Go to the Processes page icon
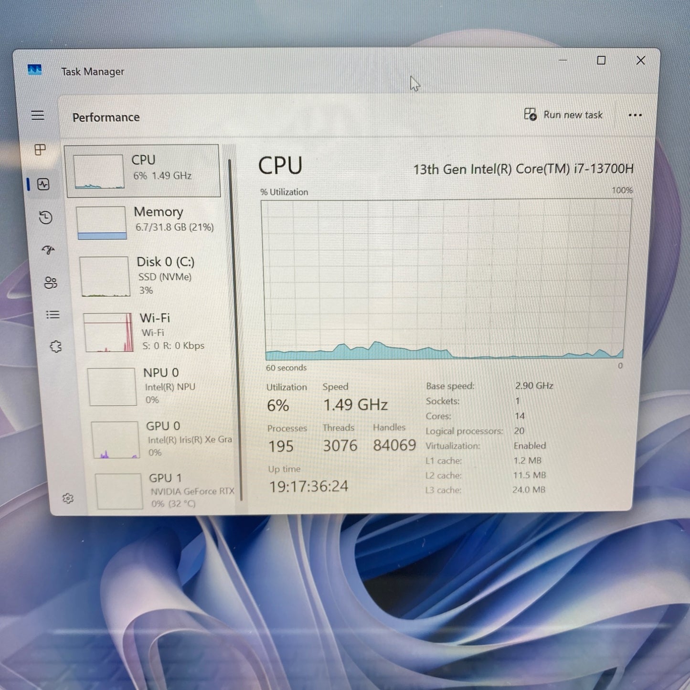690x690 pixels. (x=40, y=150)
